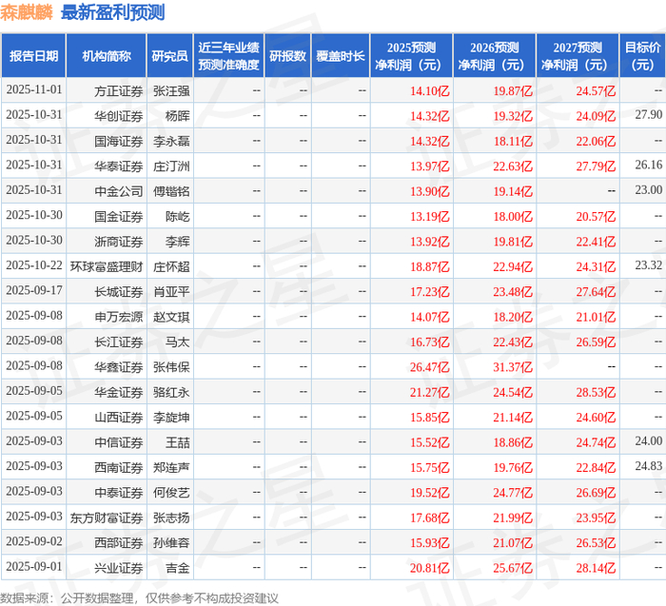Image resolution: width=666 pixels, height=606 pixels.
Task: Click the 目标价 column header
Action: coord(642,56)
